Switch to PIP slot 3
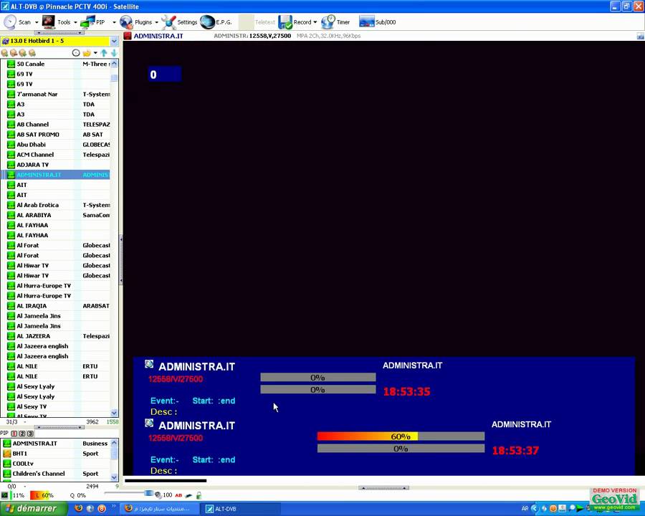 click(x=30, y=434)
